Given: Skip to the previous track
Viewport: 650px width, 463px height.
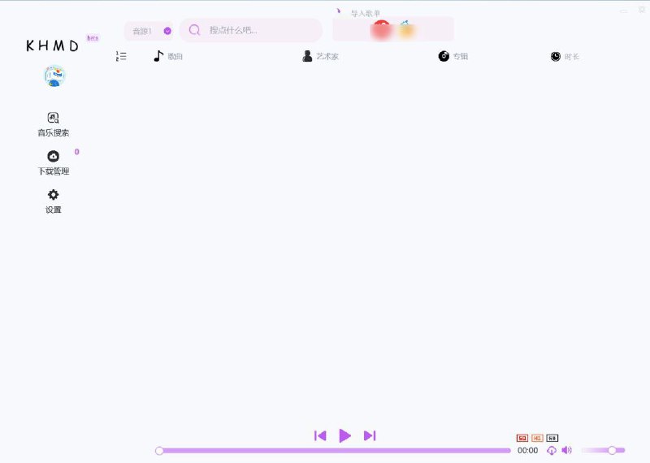Looking at the screenshot, I should pyautogui.click(x=320, y=435).
